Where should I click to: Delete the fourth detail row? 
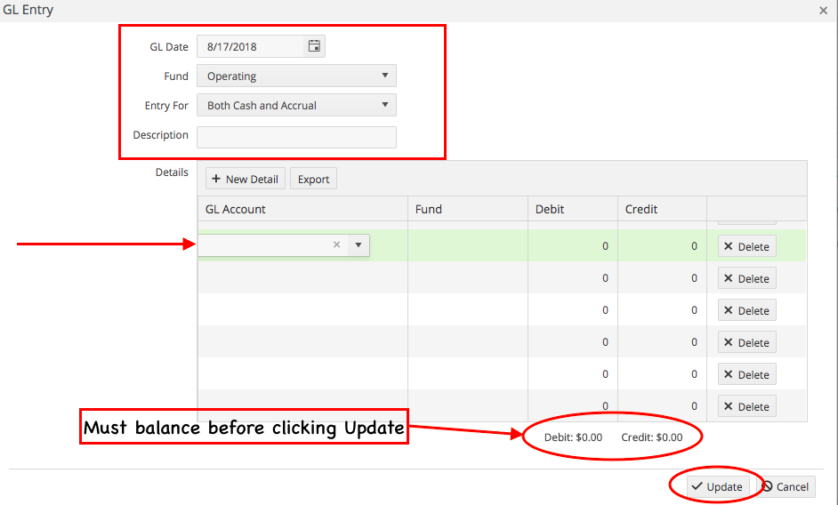click(x=746, y=342)
